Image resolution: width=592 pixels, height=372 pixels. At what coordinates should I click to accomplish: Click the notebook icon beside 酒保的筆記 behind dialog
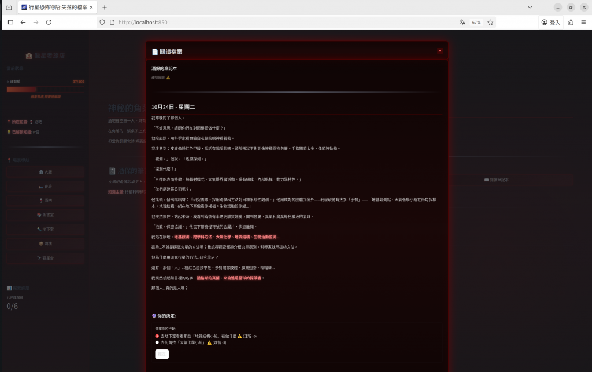click(112, 171)
